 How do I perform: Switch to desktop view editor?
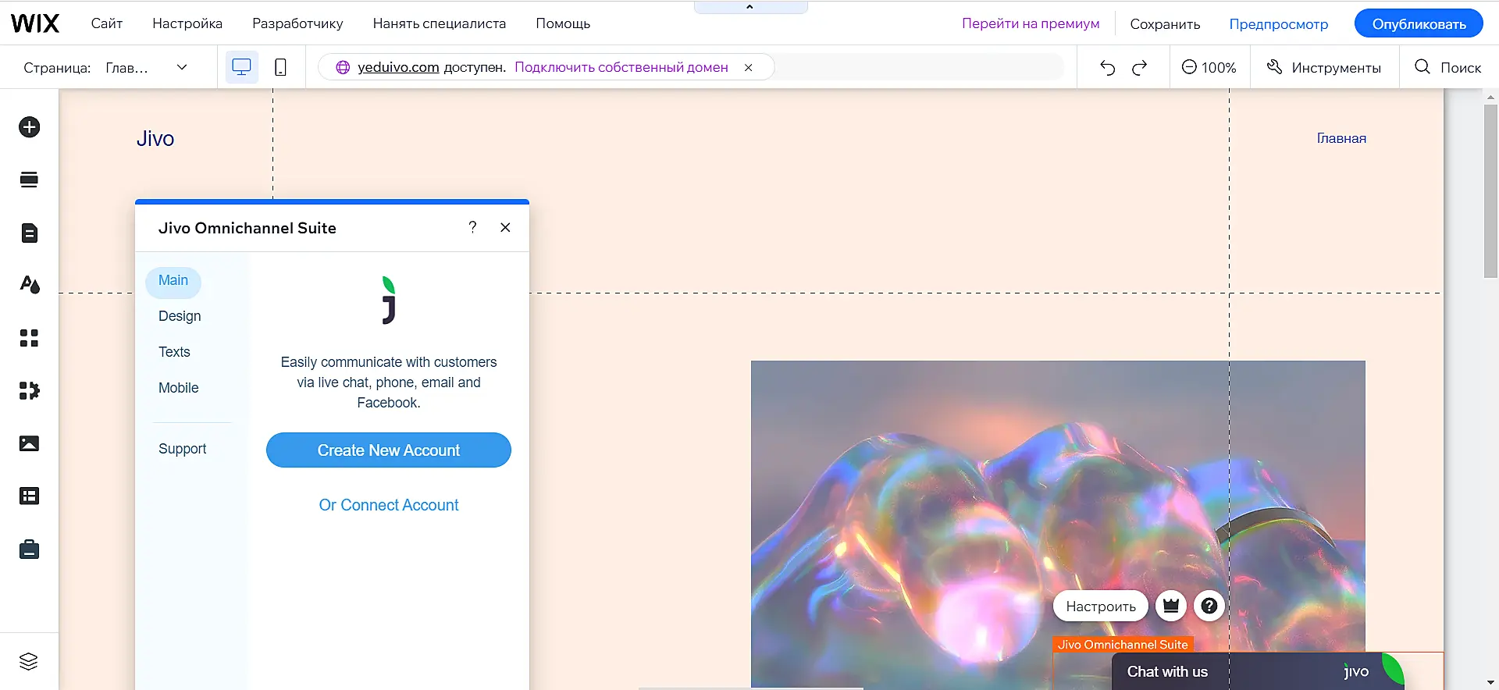click(x=241, y=67)
